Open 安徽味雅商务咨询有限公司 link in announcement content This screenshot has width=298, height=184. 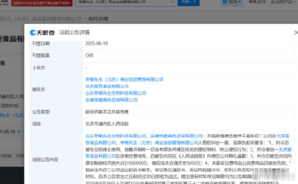pyautogui.click(x=176, y=136)
